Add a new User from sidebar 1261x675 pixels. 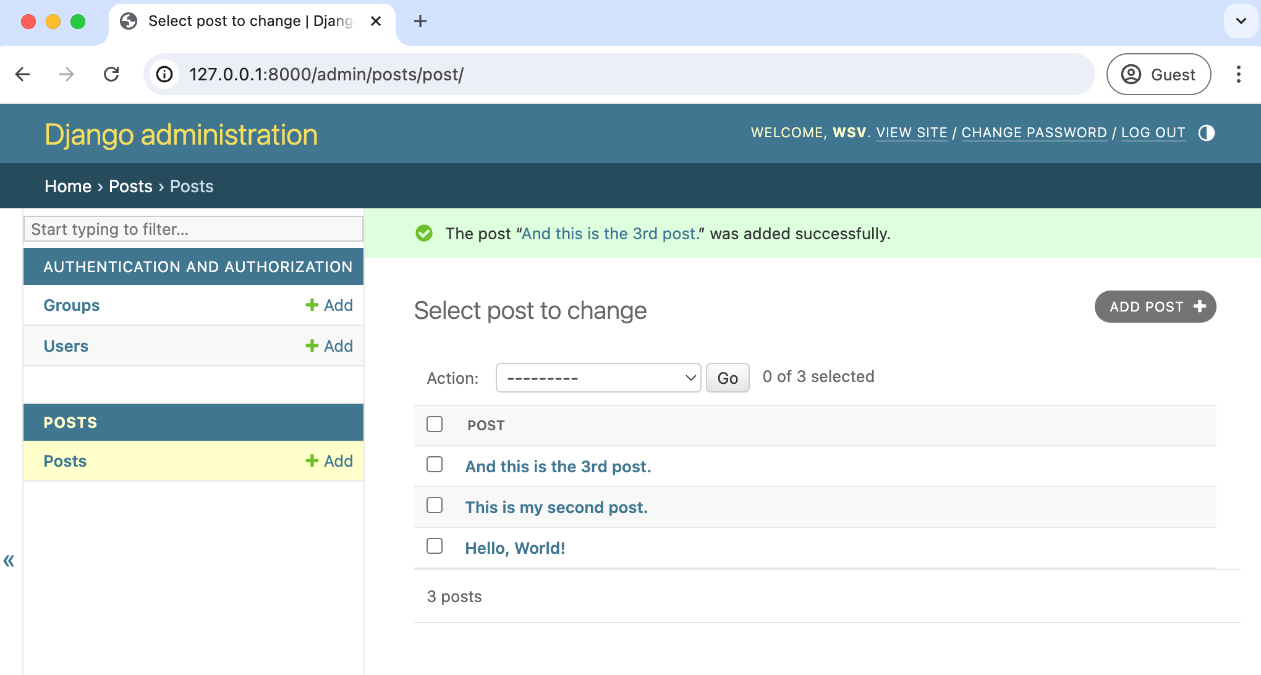pos(329,346)
